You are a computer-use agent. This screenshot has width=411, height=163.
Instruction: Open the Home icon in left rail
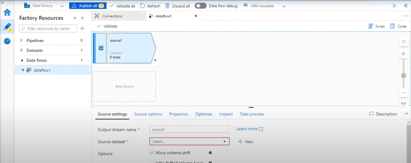click(x=7, y=12)
